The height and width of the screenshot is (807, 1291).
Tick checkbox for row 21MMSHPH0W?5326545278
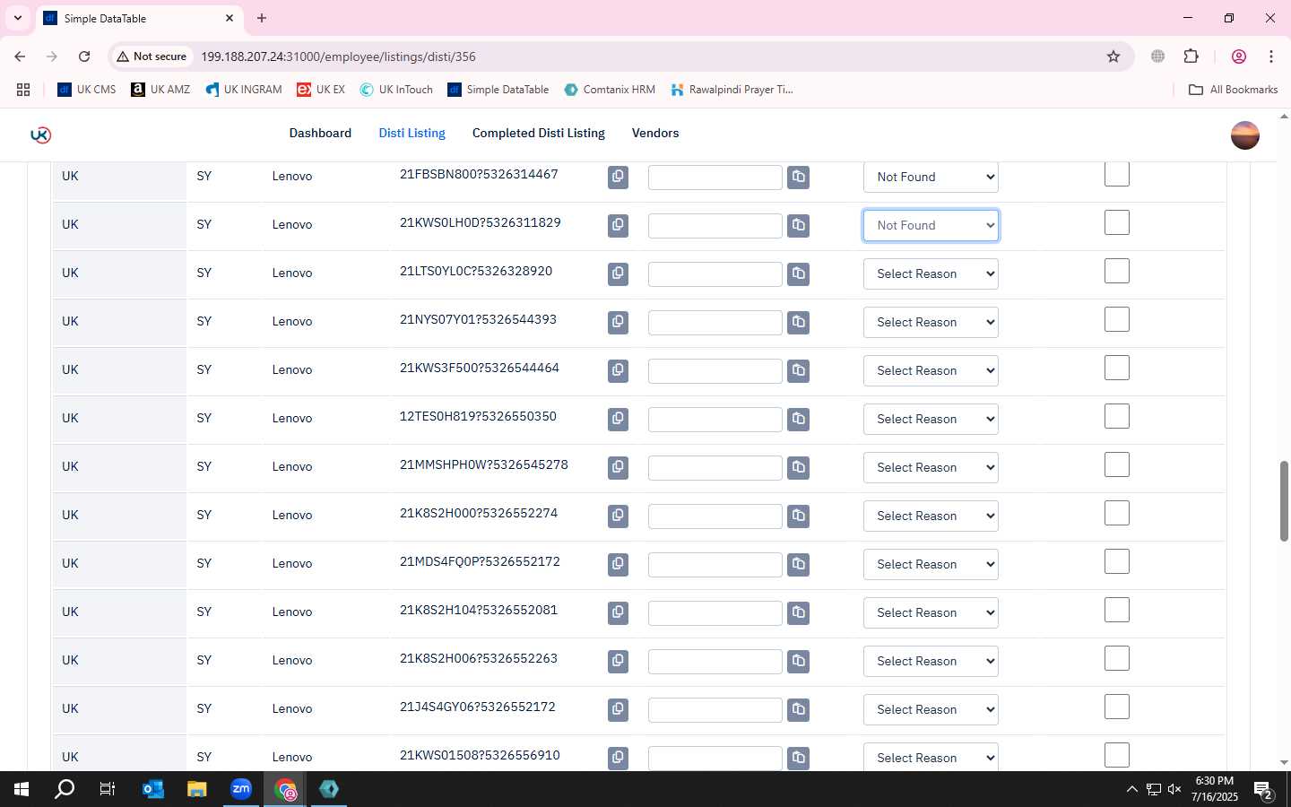1116,464
